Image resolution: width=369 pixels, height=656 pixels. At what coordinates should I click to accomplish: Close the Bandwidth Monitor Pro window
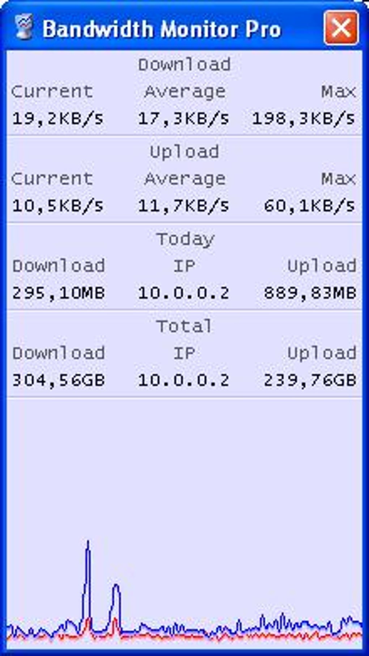point(341,27)
